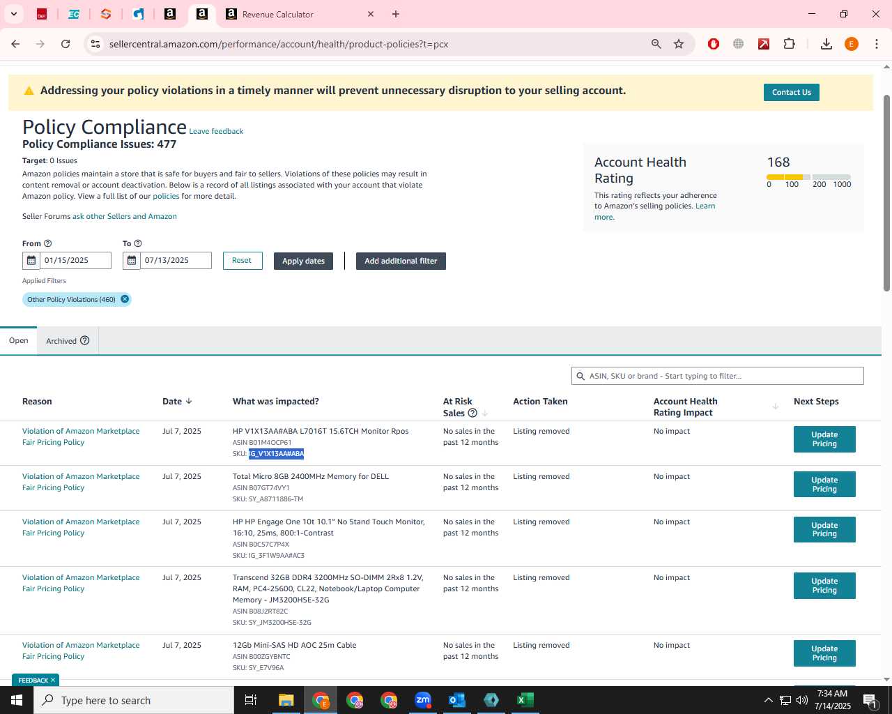892x714 pixels.
Task: Open the red arrow extension icon
Action: click(764, 44)
